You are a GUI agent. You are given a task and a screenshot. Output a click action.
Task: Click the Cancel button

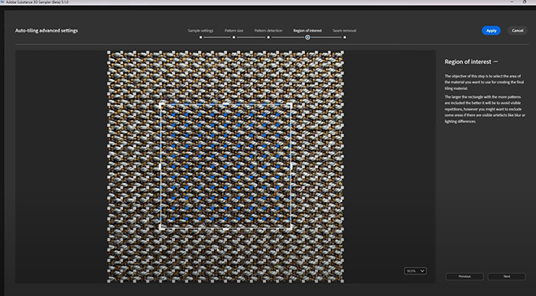517,31
